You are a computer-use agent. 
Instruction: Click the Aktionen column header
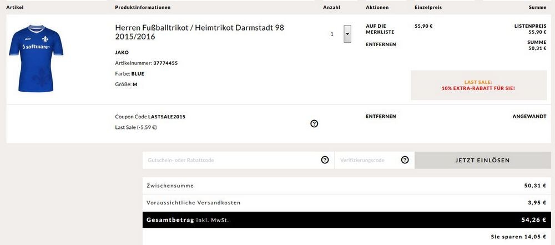coord(377,7)
